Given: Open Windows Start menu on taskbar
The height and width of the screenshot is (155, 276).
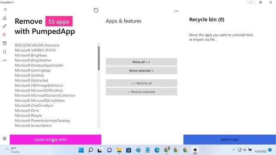Looking at the screenshot, I should [81, 150].
